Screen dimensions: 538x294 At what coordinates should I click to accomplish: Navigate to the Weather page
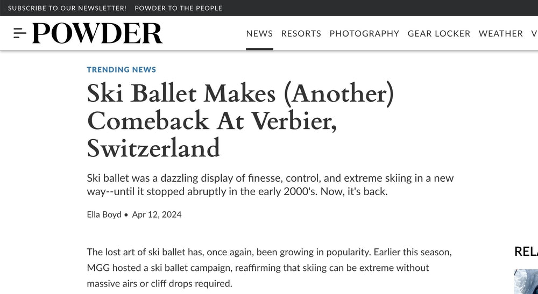tap(500, 33)
